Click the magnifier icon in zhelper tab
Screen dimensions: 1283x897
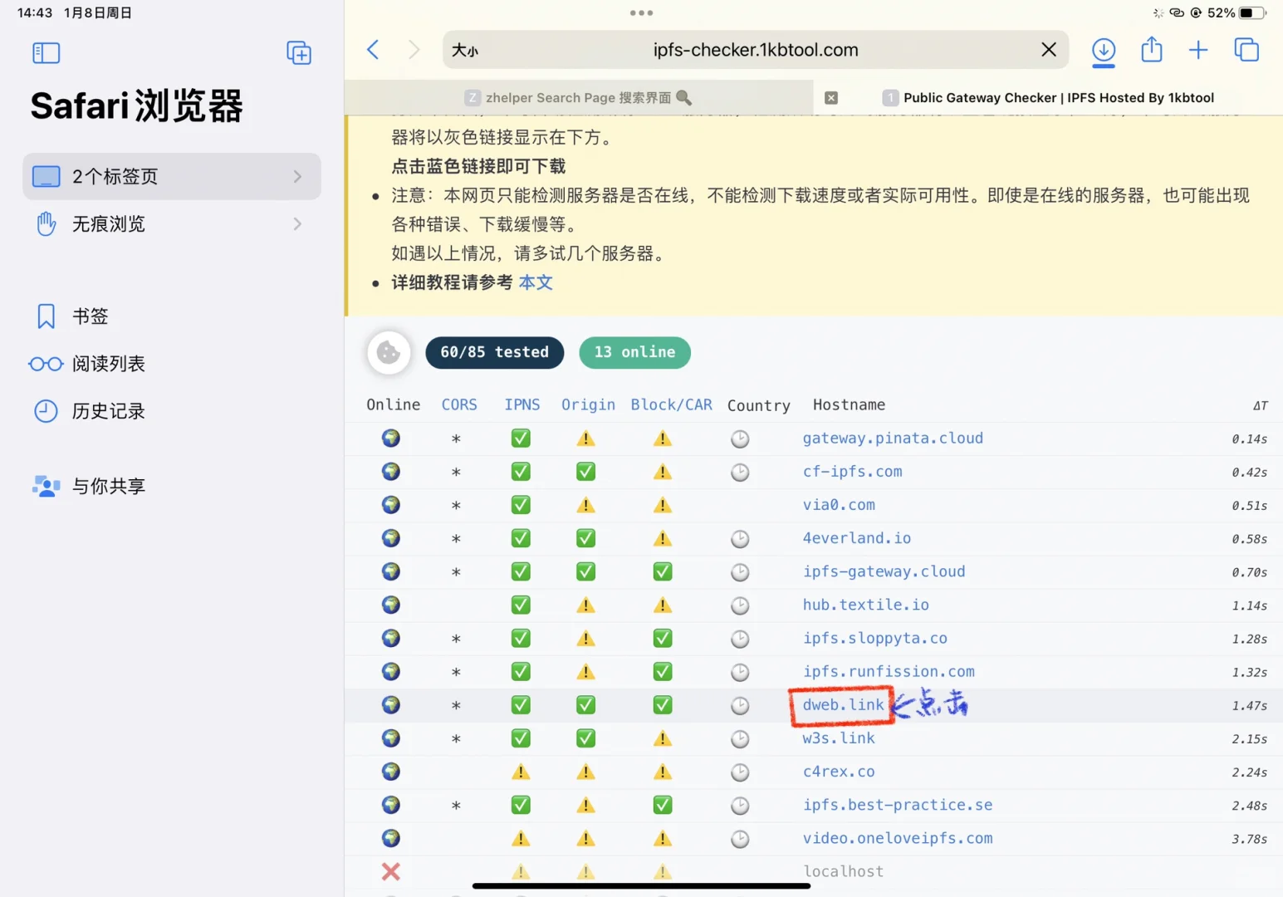(684, 97)
